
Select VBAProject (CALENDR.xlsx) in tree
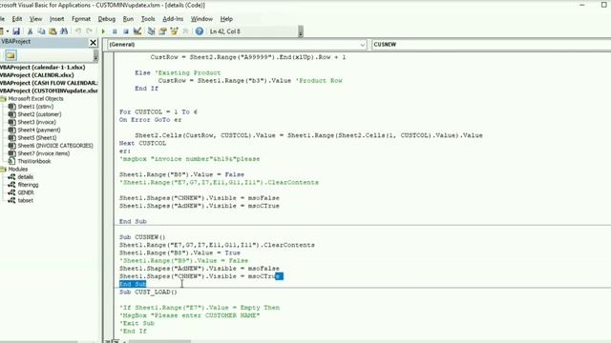pyautogui.click(x=37, y=75)
